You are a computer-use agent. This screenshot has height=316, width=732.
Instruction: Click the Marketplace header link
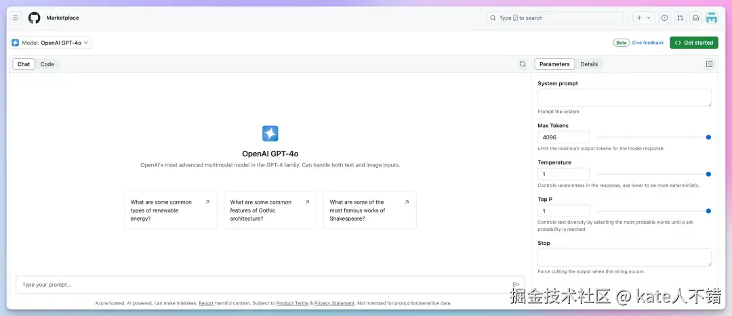click(x=62, y=18)
